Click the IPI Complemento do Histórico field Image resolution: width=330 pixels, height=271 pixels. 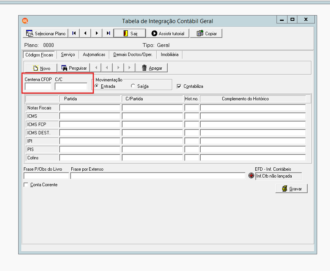point(253,141)
